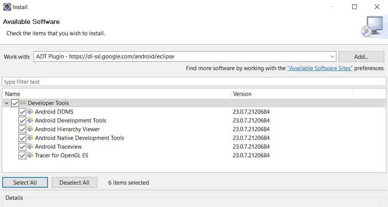Click the Version column header
Viewport: 388px width, 207px height.
[x=291, y=94]
